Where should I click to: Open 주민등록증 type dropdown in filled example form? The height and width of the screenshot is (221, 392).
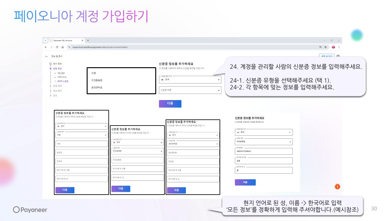coord(264,142)
